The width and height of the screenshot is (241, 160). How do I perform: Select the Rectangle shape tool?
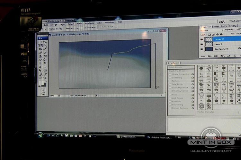coord(45,71)
